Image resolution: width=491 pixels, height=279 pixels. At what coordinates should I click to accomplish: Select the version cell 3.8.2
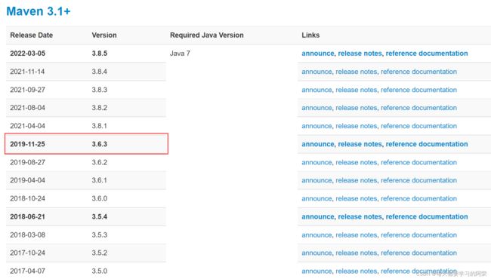(x=99, y=108)
